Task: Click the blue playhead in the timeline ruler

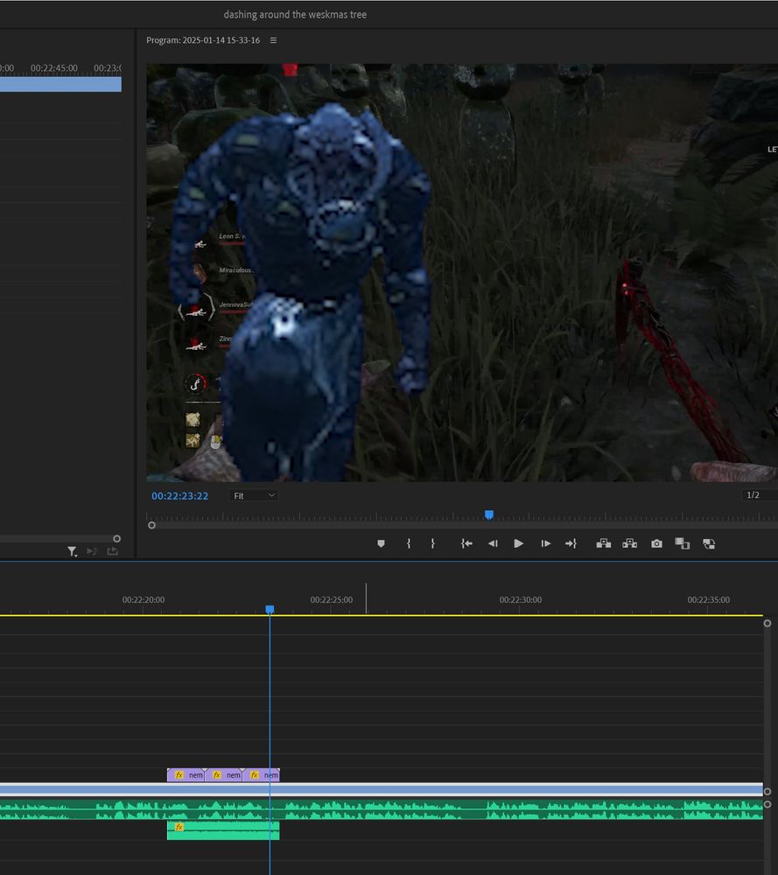Action: pos(270,609)
